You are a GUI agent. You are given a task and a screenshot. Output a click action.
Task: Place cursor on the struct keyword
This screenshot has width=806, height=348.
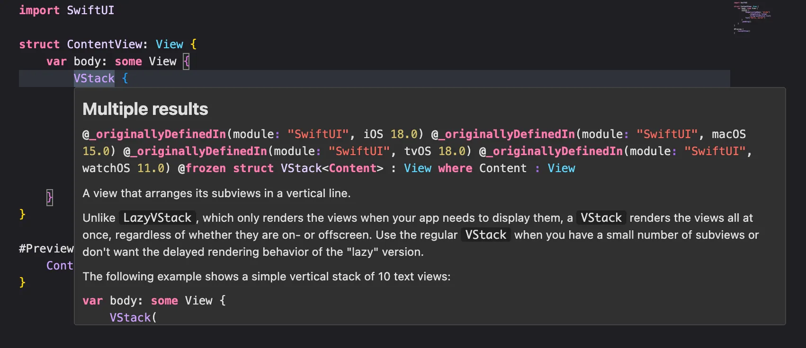click(x=39, y=44)
